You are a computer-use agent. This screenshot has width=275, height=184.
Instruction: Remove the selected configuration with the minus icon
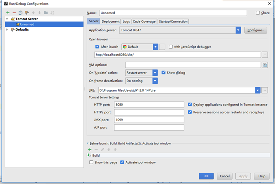(x=14, y=13)
